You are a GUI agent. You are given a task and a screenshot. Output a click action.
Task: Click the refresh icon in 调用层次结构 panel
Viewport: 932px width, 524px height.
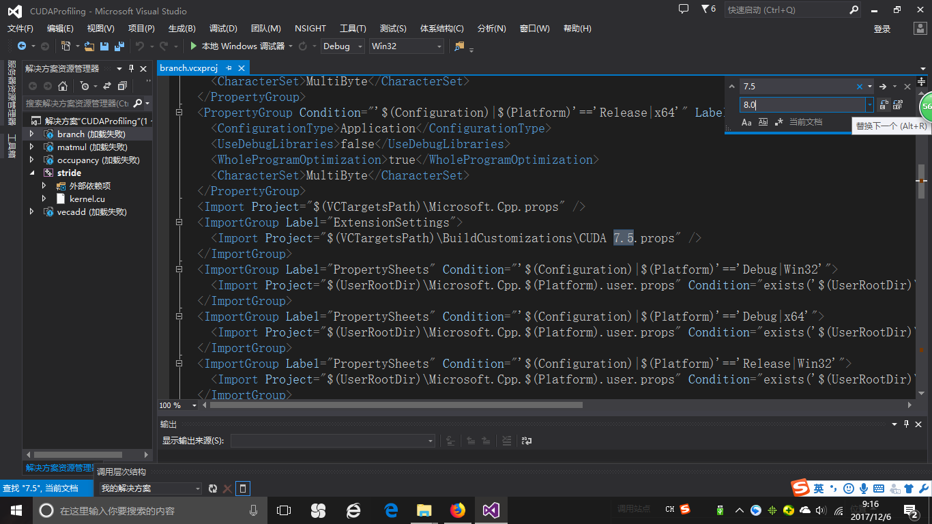213,489
